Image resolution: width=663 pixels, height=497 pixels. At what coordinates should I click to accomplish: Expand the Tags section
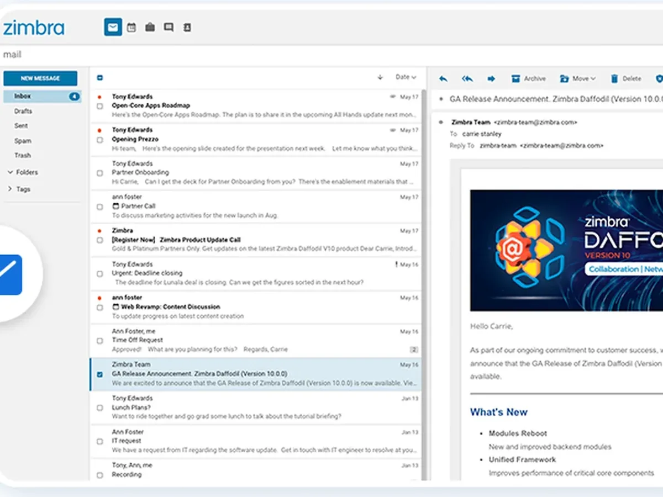click(19, 189)
